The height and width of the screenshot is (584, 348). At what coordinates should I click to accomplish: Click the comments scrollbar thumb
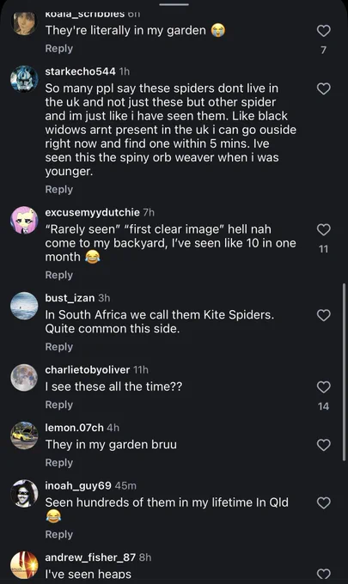click(344, 373)
